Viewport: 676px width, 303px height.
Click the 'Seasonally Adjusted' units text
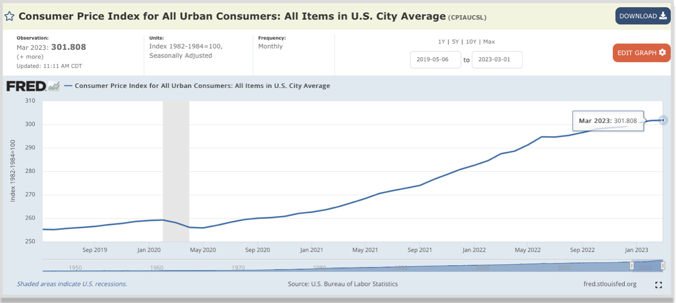tap(180, 55)
